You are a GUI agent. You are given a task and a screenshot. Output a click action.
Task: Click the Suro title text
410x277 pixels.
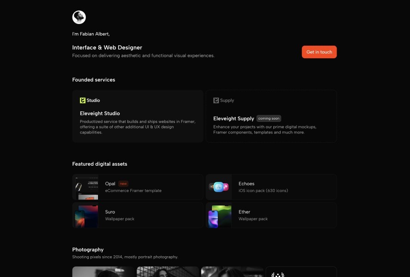[x=110, y=212]
